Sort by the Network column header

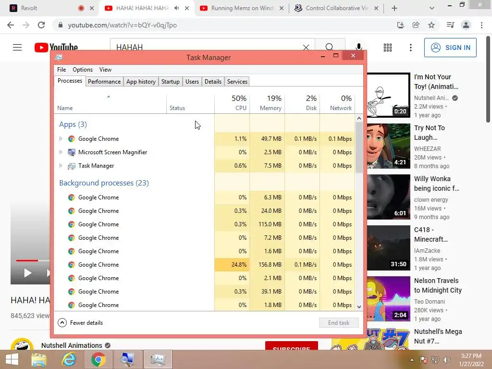338,103
